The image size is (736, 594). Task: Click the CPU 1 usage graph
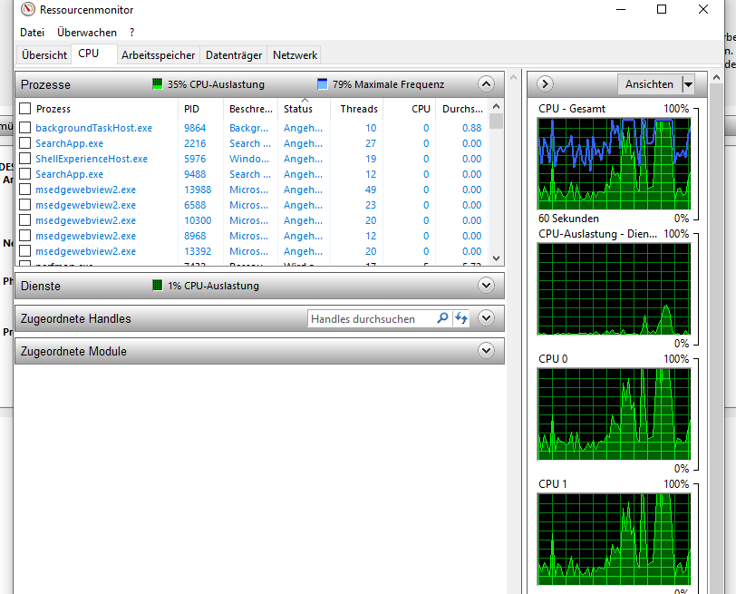[614, 539]
